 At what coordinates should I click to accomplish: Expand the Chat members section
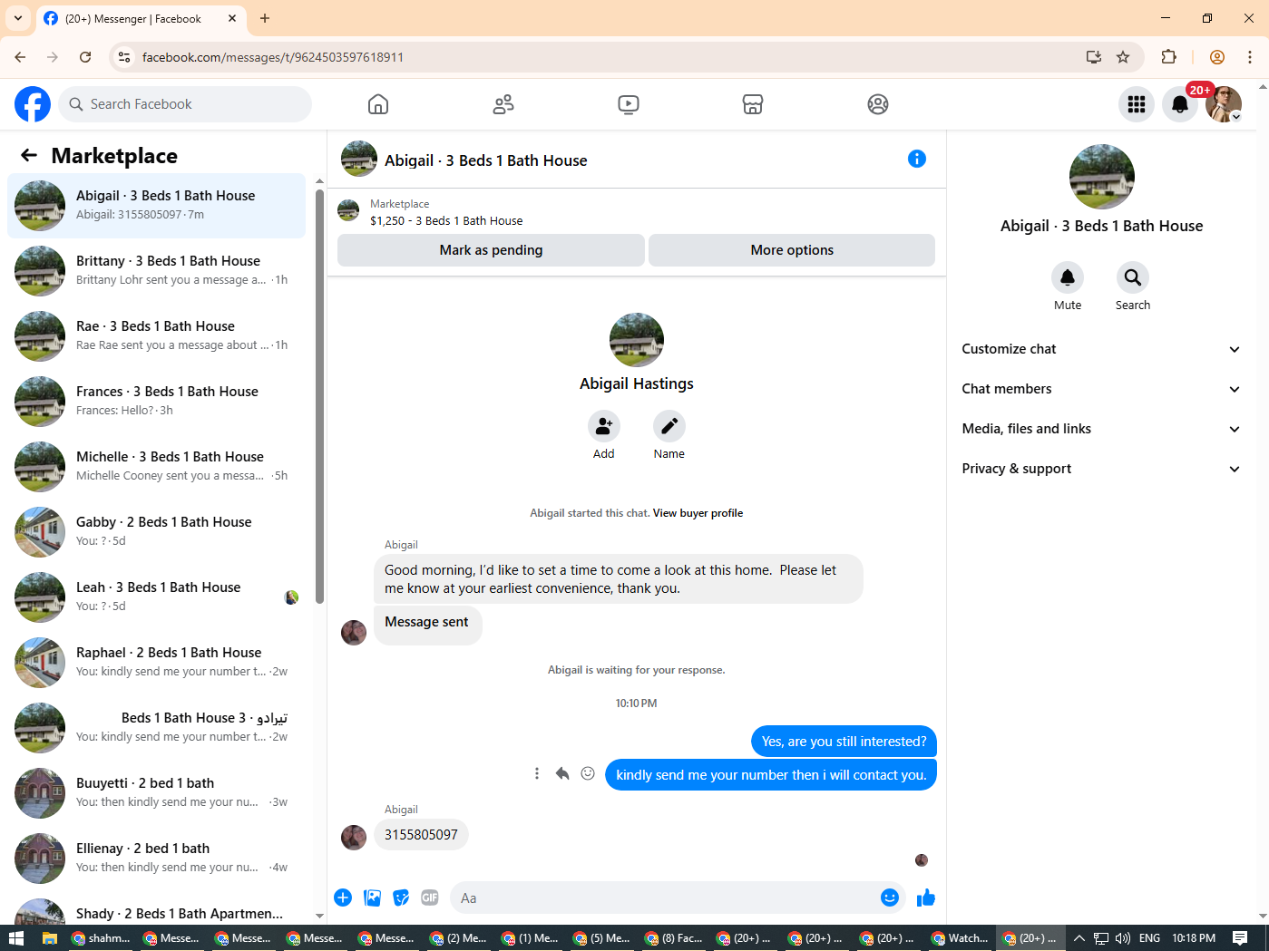click(1101, 389)
